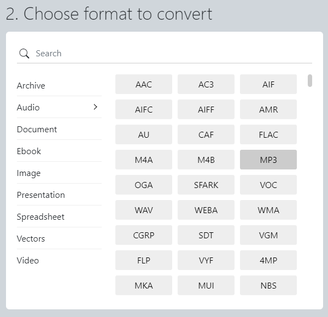This screenshot has width=328, height=317.
Task: Select the AIFC format button
Action: point(144,109)
